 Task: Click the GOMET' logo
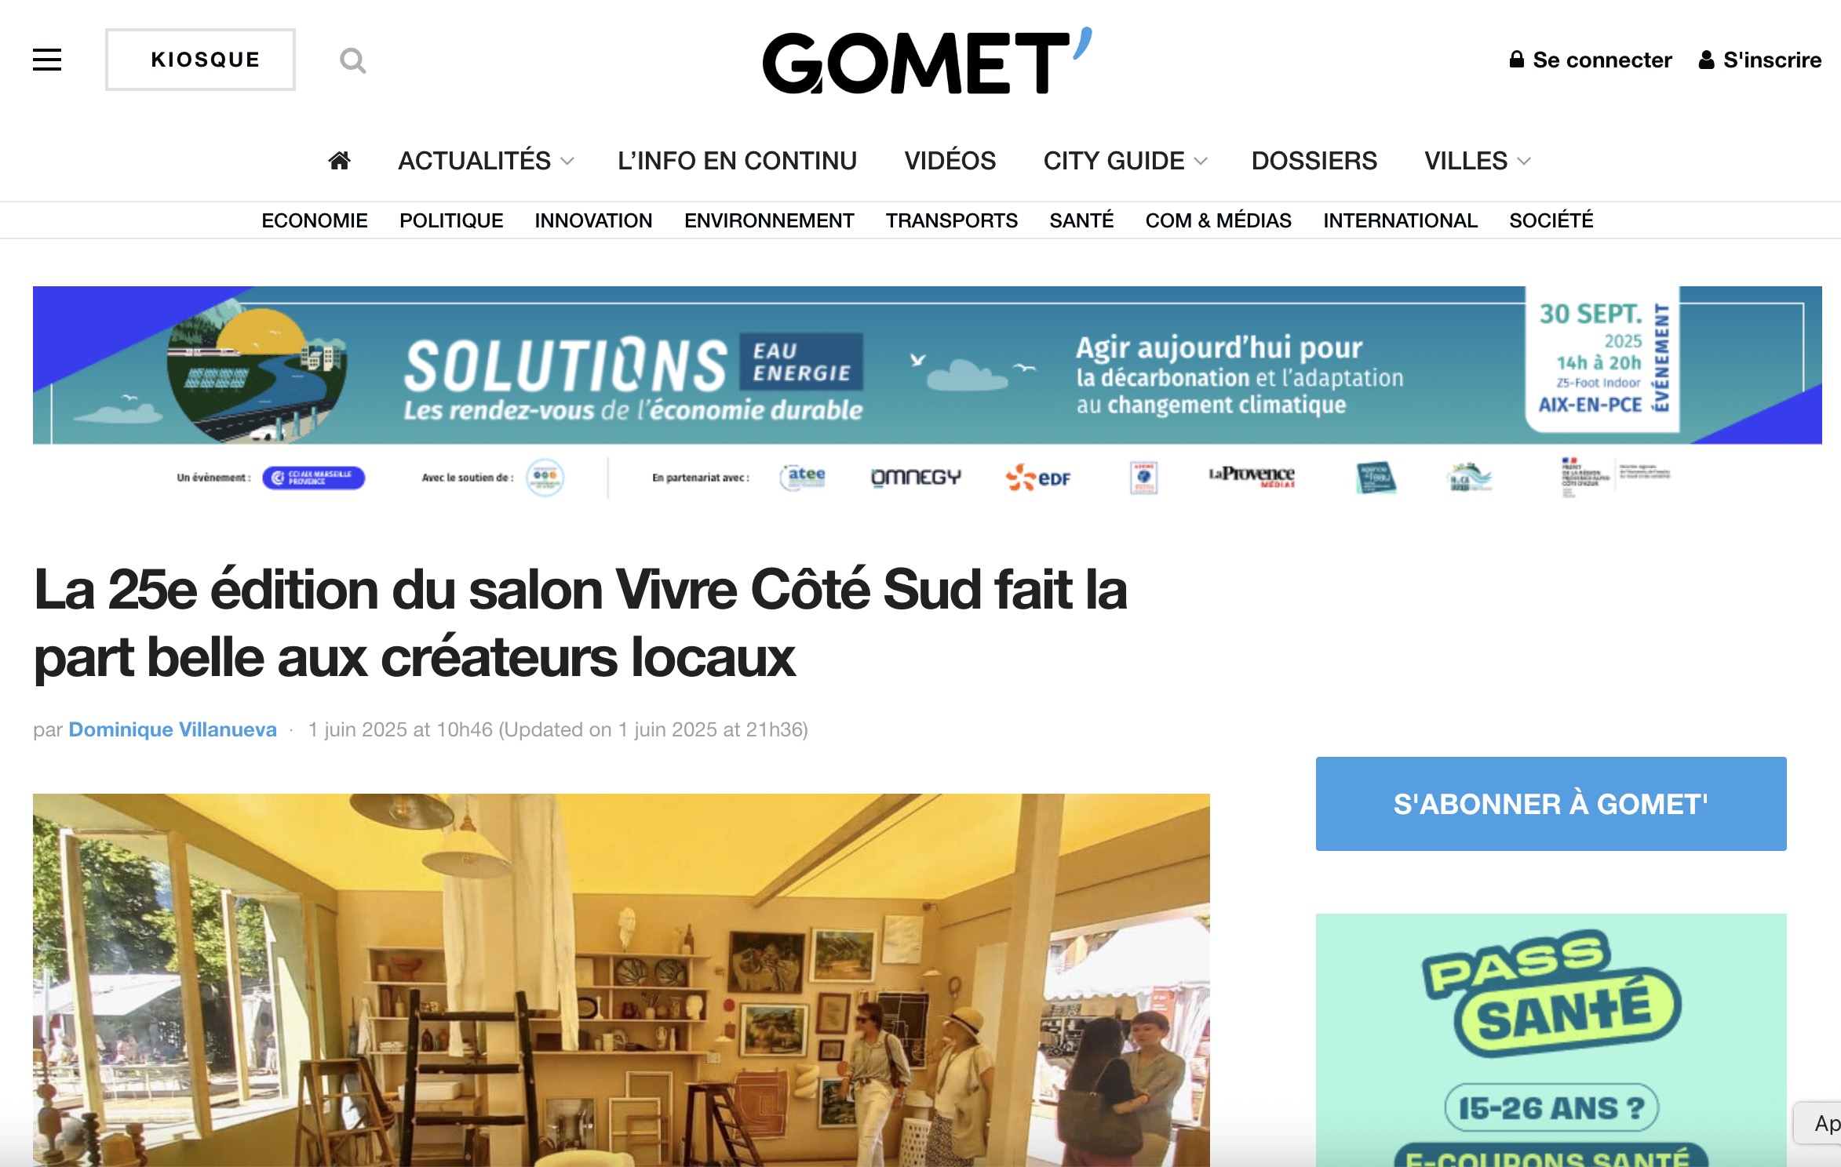(927, 61)
